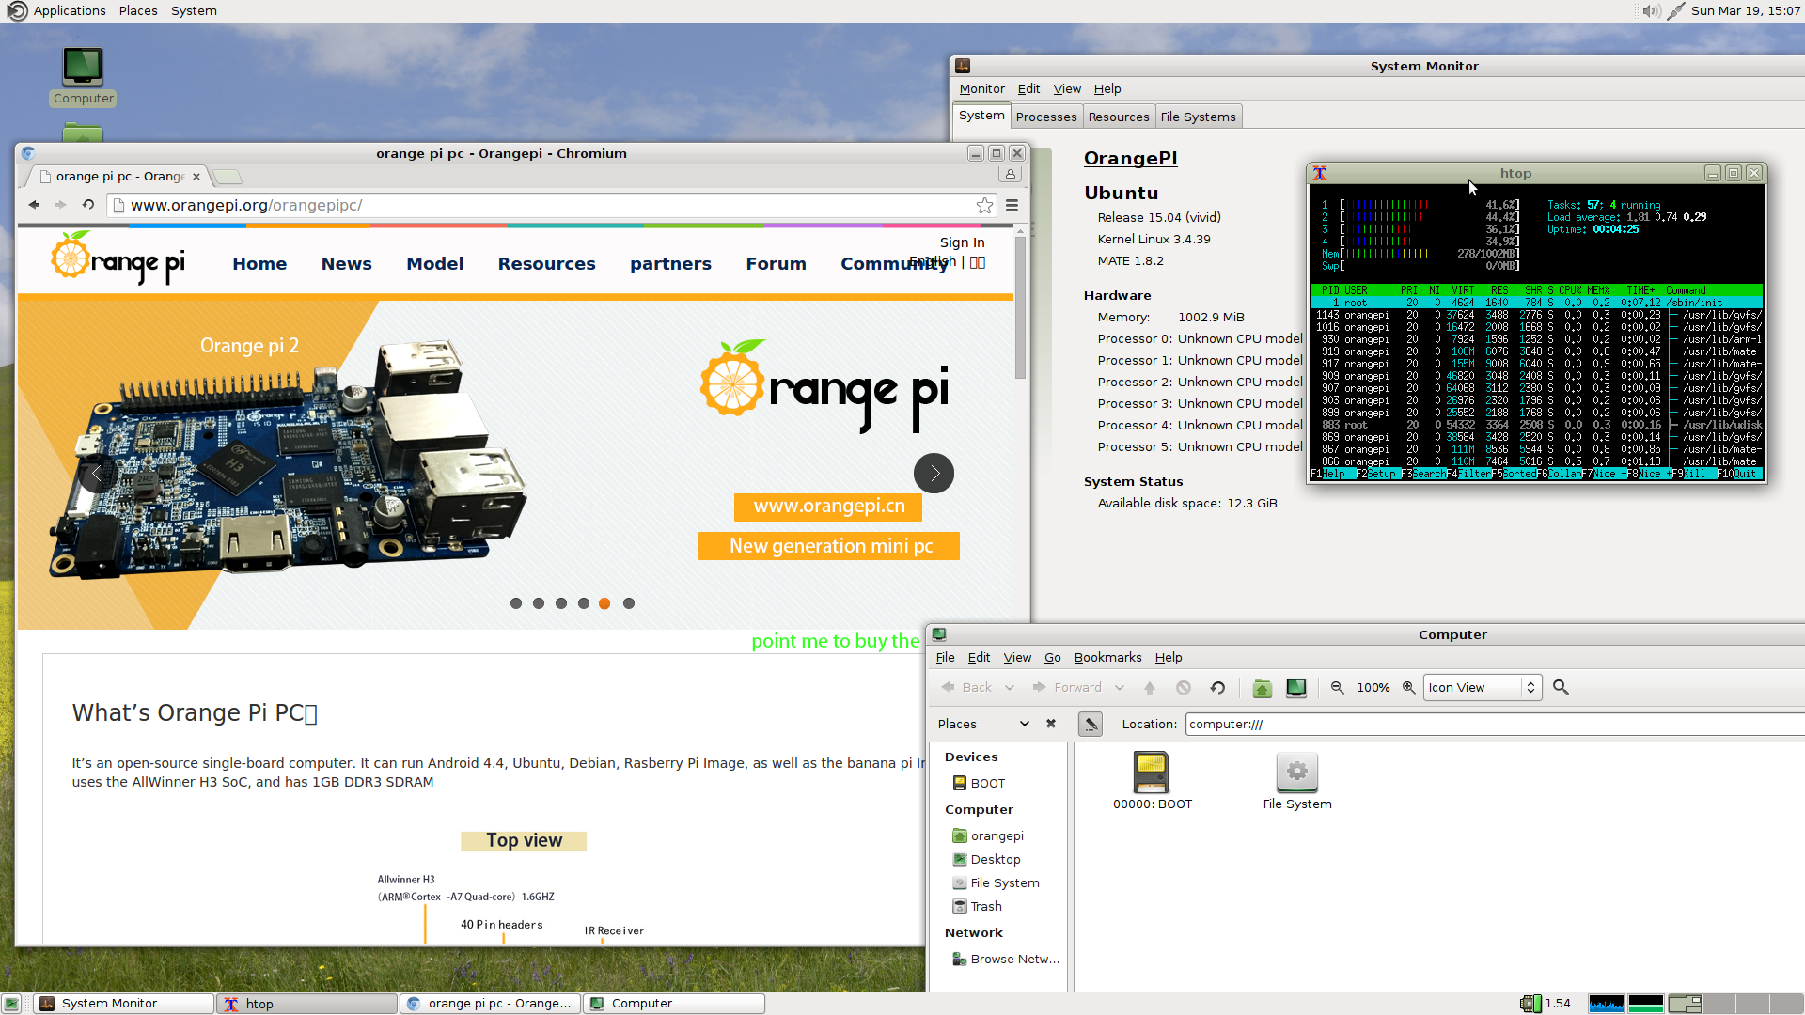Viewport: 1805px width, 1015px height.
Task: Click the www.orangepi.cn banner link
Action: 828,507
